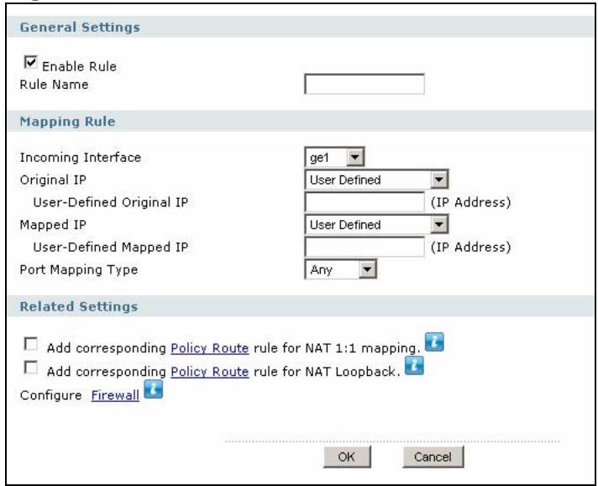Tick the NAT Loopback Policy Route checkbox
598x486 pixels.
pyautogui.click(x=30, y=368)
